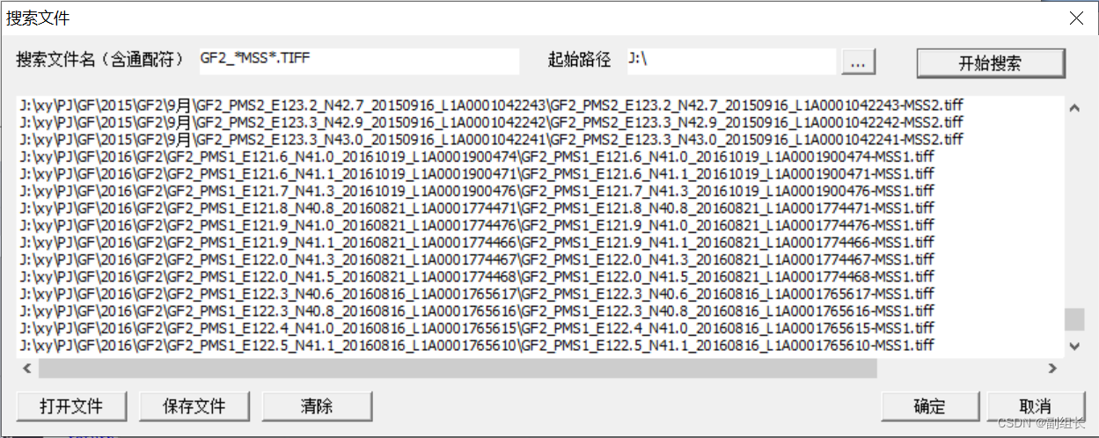The height and width of the screenshot is (438, 1099).
Task: Cancel with the 取消 button
Action: [x=1036, y=406]
